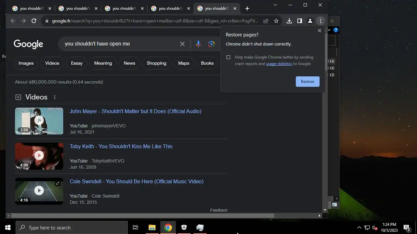
Task: Open muted volume icon in tray
Action: point(375,227)
